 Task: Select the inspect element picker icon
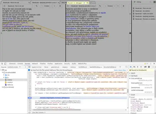click(2, 63)
